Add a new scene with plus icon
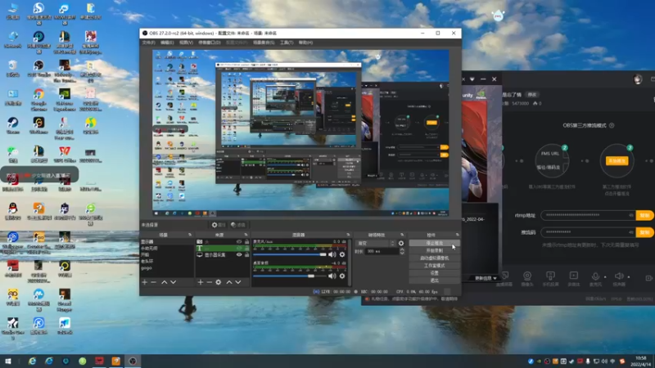Image resolution: width=655 pixels, height=368 pixels. tap(145, 282)
